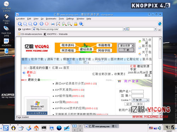Open the Settings menu

coord(70,19)
